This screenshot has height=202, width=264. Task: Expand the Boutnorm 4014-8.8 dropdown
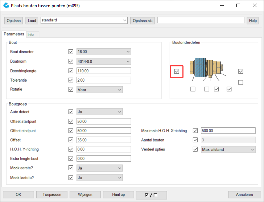click(x=104, y=61)
